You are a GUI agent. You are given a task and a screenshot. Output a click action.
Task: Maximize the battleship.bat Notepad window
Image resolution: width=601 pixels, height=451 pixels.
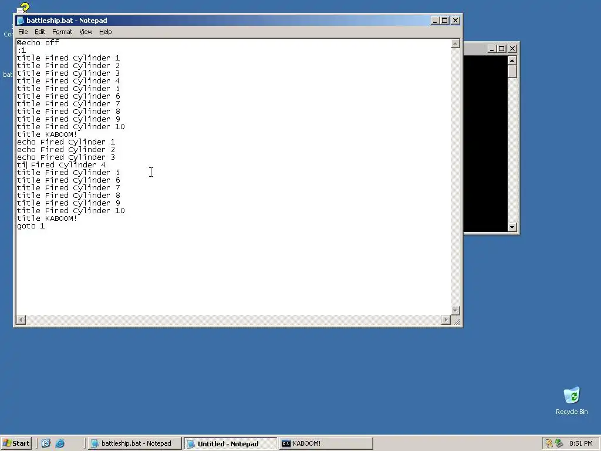445,21
